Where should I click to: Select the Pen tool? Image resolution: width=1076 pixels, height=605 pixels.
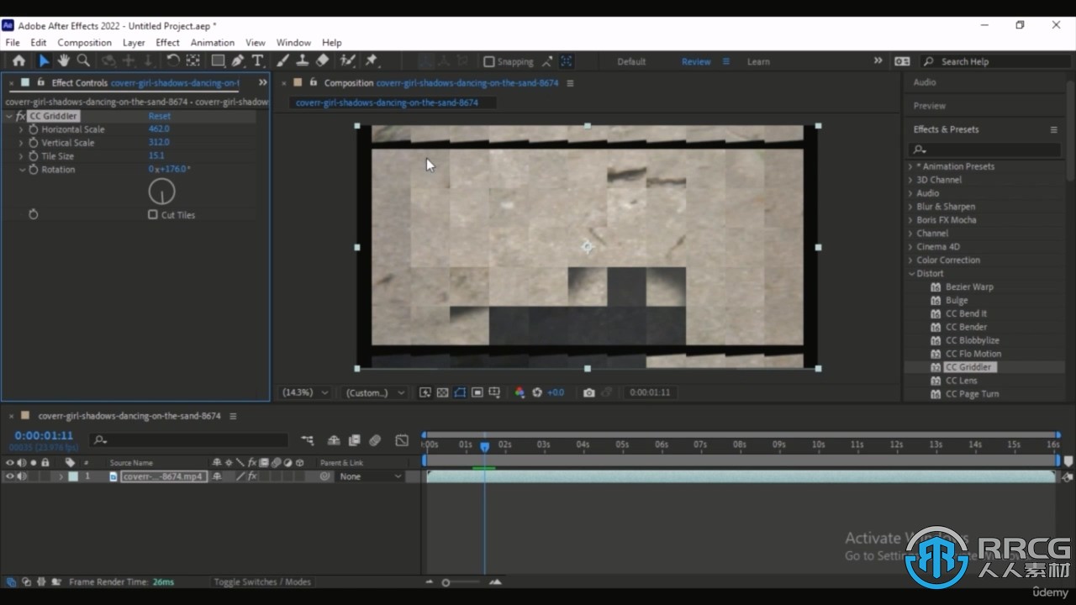238,60
